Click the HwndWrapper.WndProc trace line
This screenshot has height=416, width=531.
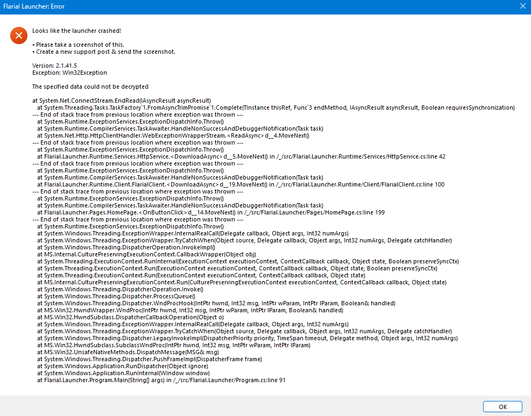coord(190,310)
